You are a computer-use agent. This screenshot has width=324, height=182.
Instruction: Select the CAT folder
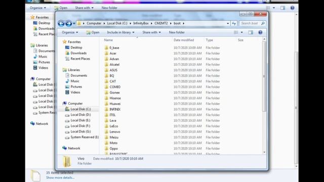click(110, 81)
